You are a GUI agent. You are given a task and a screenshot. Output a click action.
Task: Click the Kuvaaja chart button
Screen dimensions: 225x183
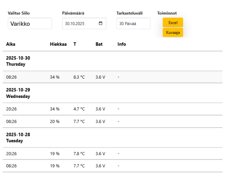pos(173,33)
